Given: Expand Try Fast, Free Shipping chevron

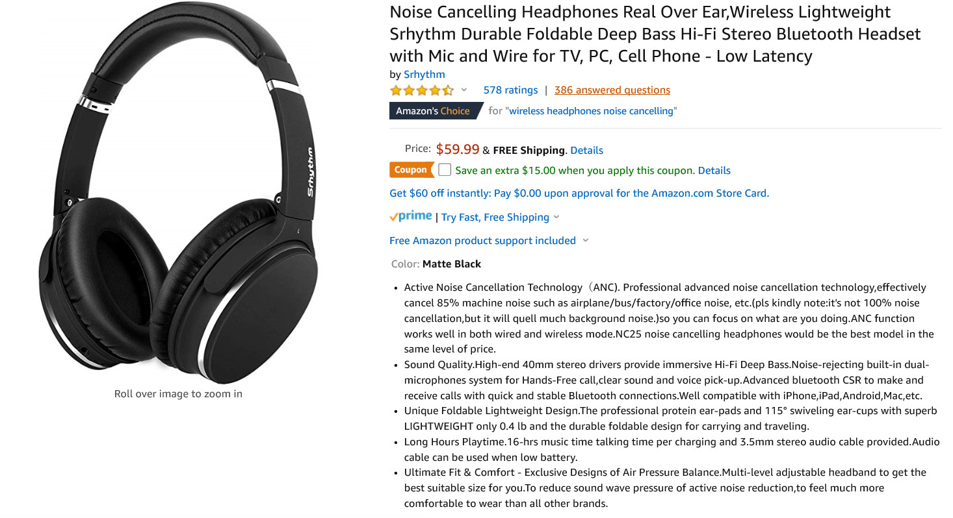Looking at the screenshot, I should coord(556,217).
